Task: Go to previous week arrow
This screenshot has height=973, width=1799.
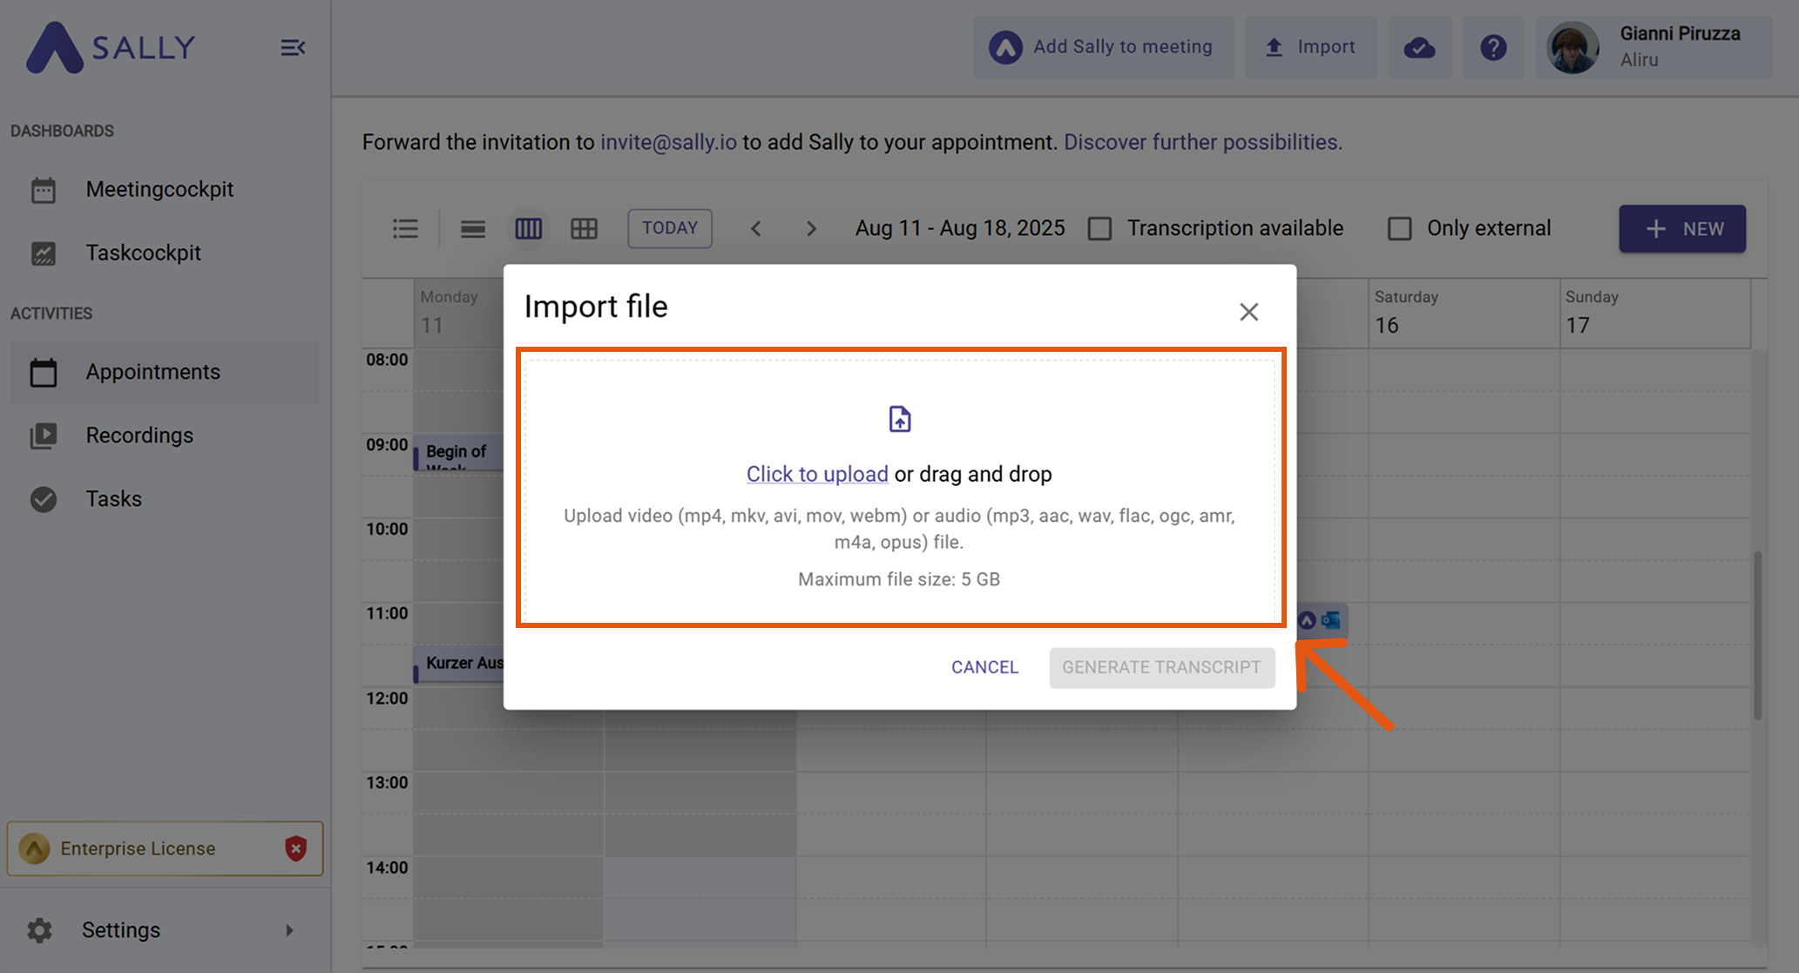Action: click(x=756, y=228)
